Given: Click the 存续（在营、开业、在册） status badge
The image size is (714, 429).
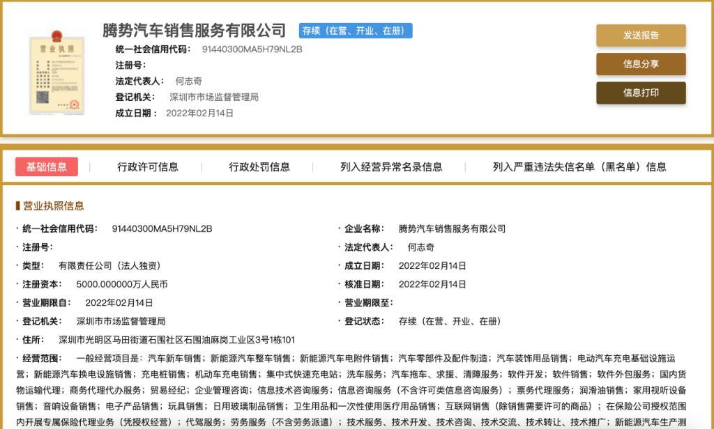Looking at the screenshot, I should tap(356, 31).
